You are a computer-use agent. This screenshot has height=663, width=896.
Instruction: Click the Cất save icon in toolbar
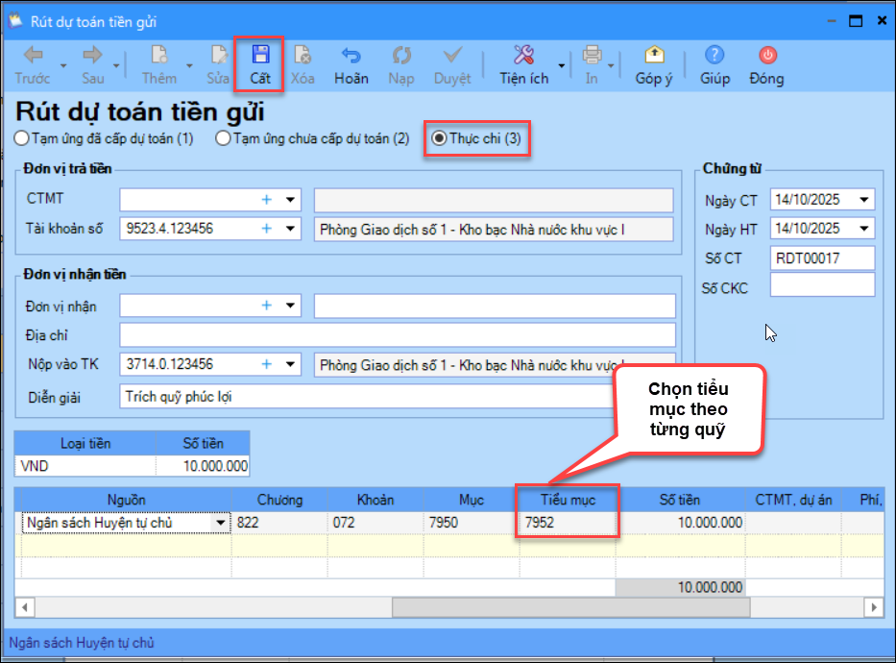[259, 56]
